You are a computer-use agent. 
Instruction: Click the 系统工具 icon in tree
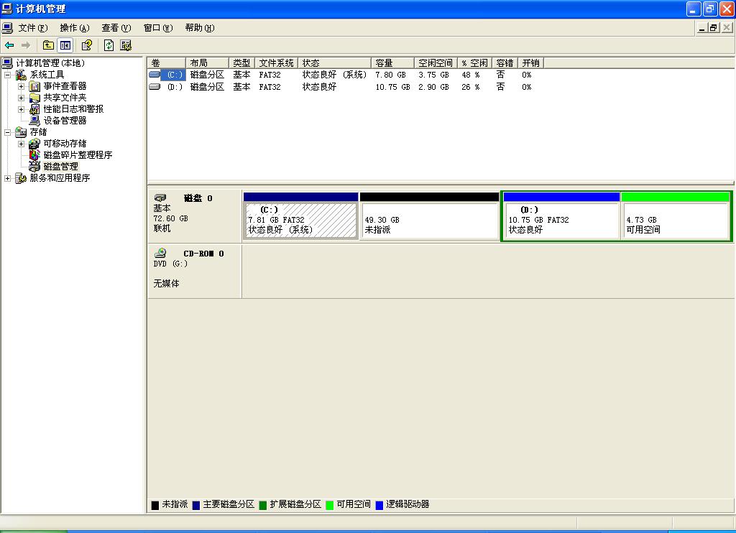[x=21, y=75]
